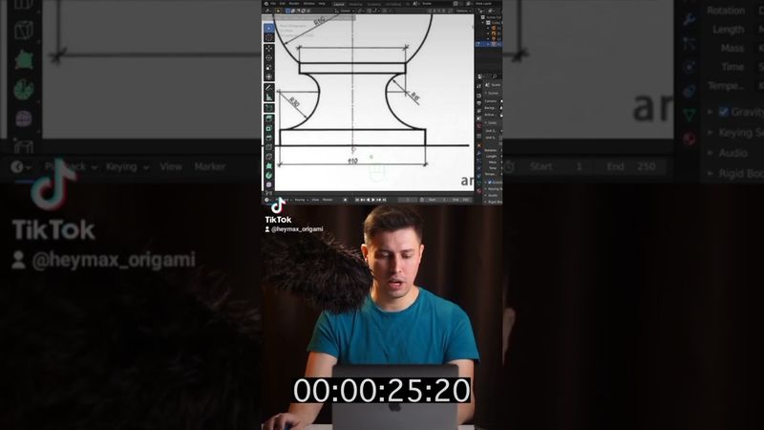Open the Blender logo menu
764x430 pixels.
point(266,4)
